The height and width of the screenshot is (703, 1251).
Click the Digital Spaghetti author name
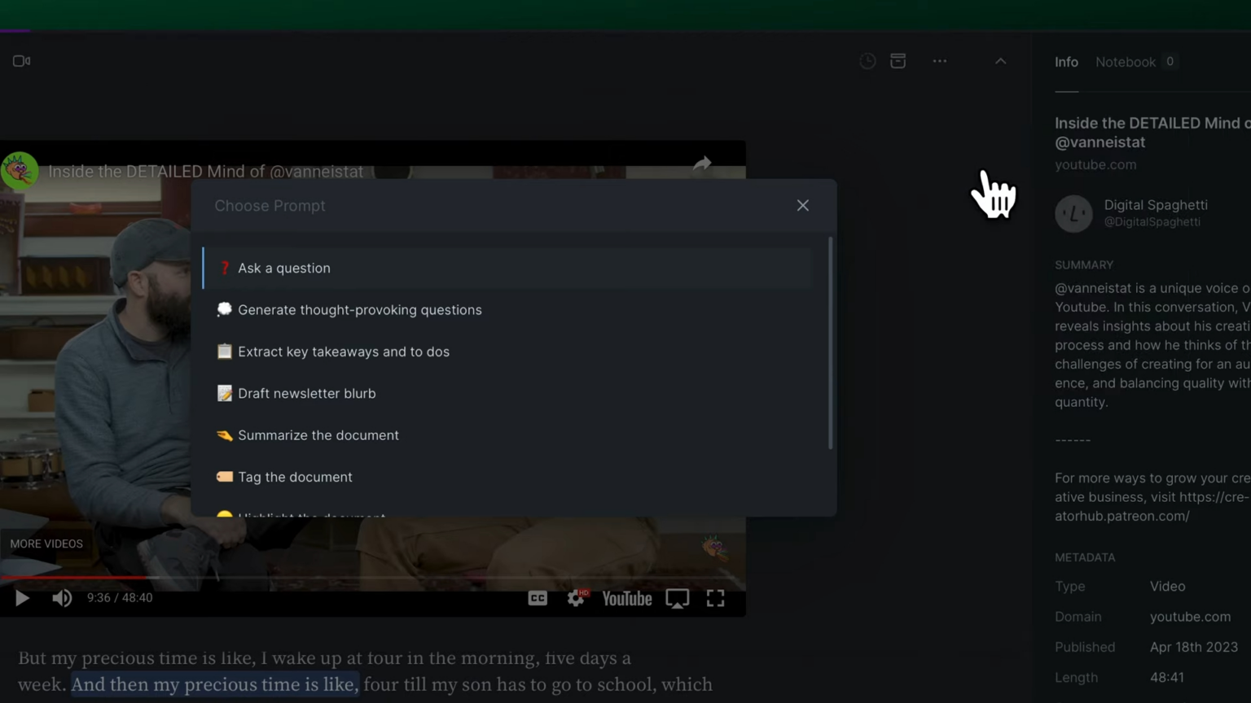click(1156, 205)
